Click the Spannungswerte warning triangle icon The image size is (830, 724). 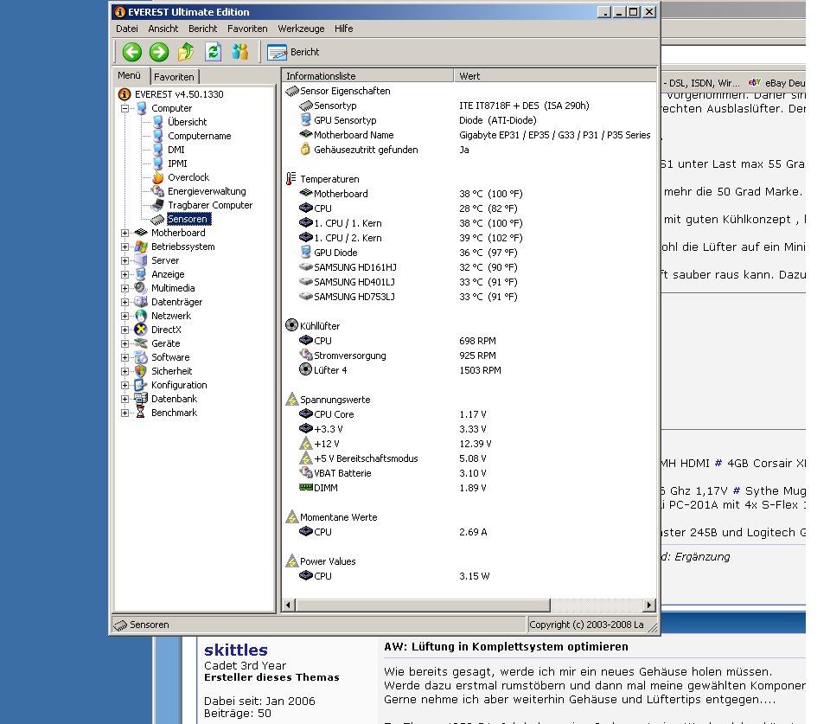(x=292, y=400)
